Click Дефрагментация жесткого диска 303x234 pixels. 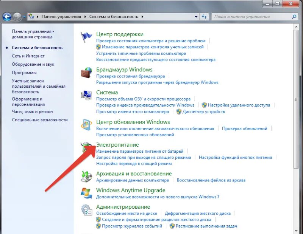coord(198,213)
